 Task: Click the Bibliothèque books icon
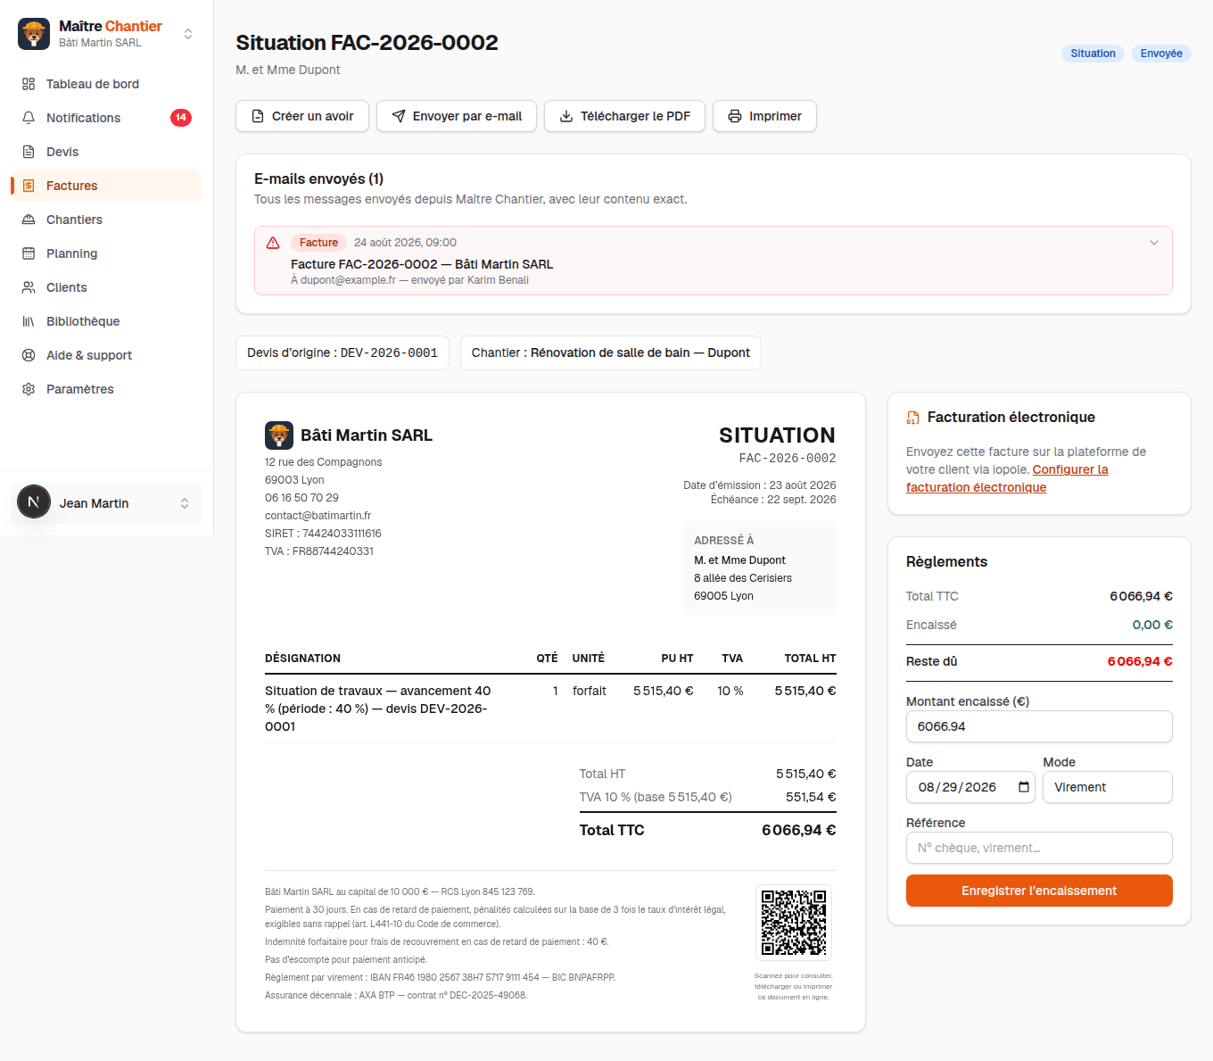coord(29,321)
